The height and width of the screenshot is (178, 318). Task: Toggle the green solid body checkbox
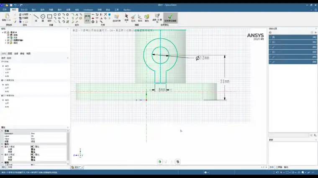point(8,38)
